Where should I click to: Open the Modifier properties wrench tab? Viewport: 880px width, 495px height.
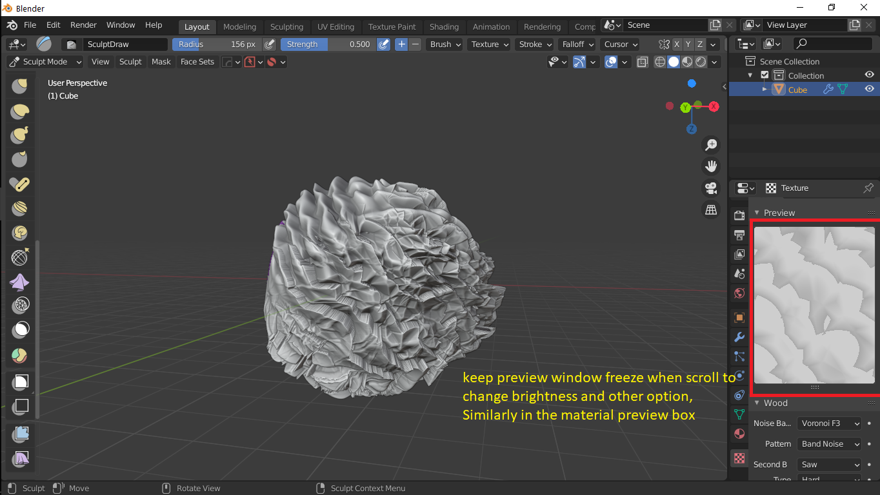(x=739, y=337)
